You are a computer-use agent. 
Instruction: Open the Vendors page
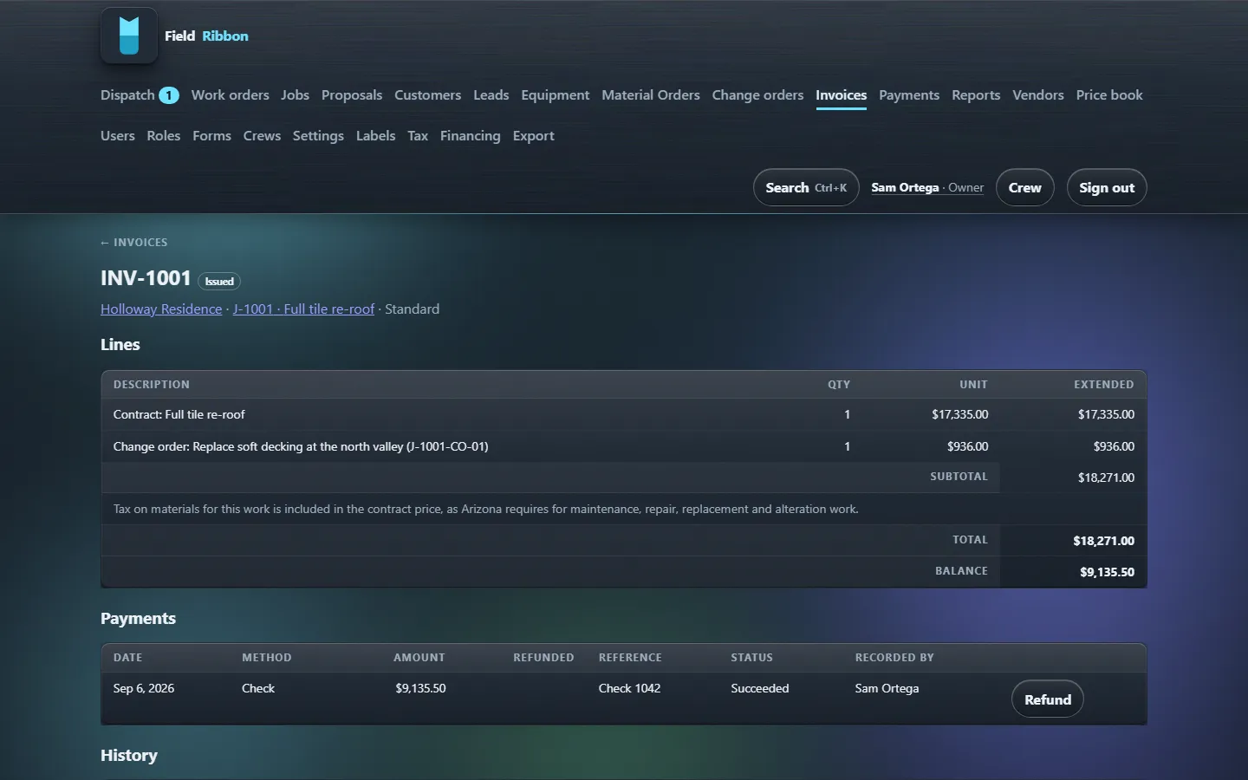[x=1038, y=95]
